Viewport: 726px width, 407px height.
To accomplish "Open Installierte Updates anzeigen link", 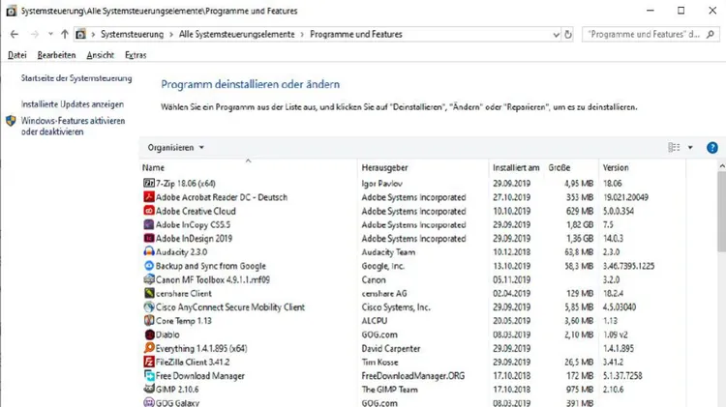I will pyautogui.click(x=73, y=104).
